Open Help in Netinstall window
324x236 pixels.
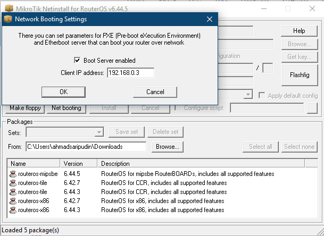[299, 31]
